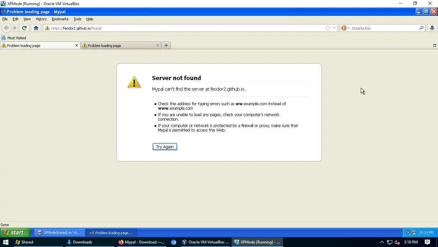Open Most Visited bookmarks folder
The image size is (438, 247).
tap(14, 38)
